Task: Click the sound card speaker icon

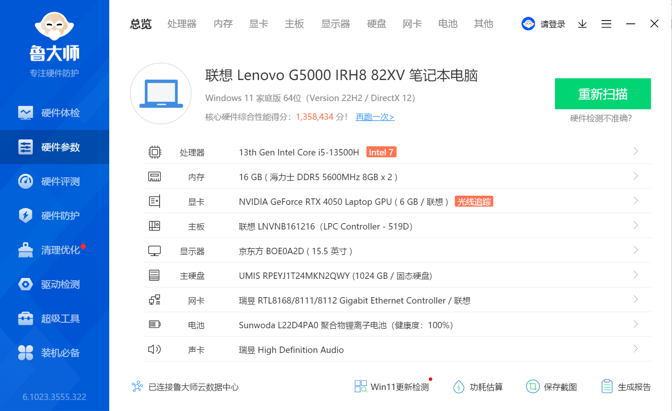Action: click(x=155, y=349)
